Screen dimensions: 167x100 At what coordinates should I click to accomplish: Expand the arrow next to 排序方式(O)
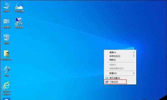click(134, 56)
